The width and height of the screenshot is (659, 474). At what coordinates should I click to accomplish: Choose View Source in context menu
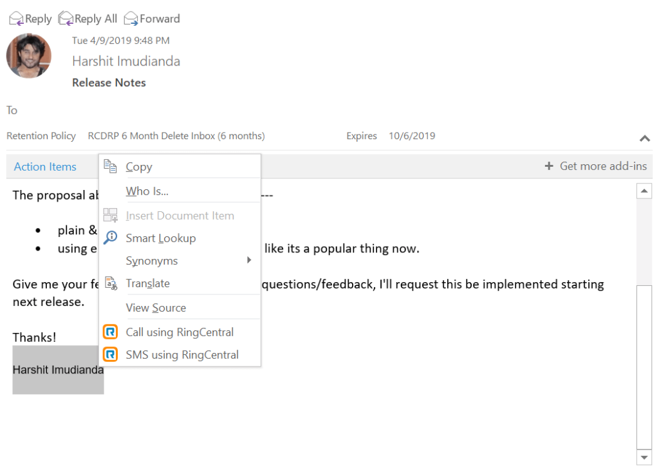pos(156,308)
